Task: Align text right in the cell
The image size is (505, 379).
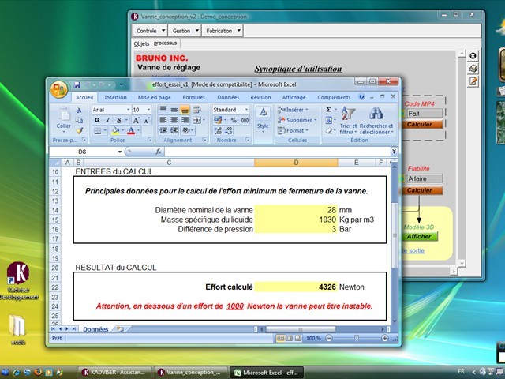Action: pyautogui.click(x=185, y=120)
